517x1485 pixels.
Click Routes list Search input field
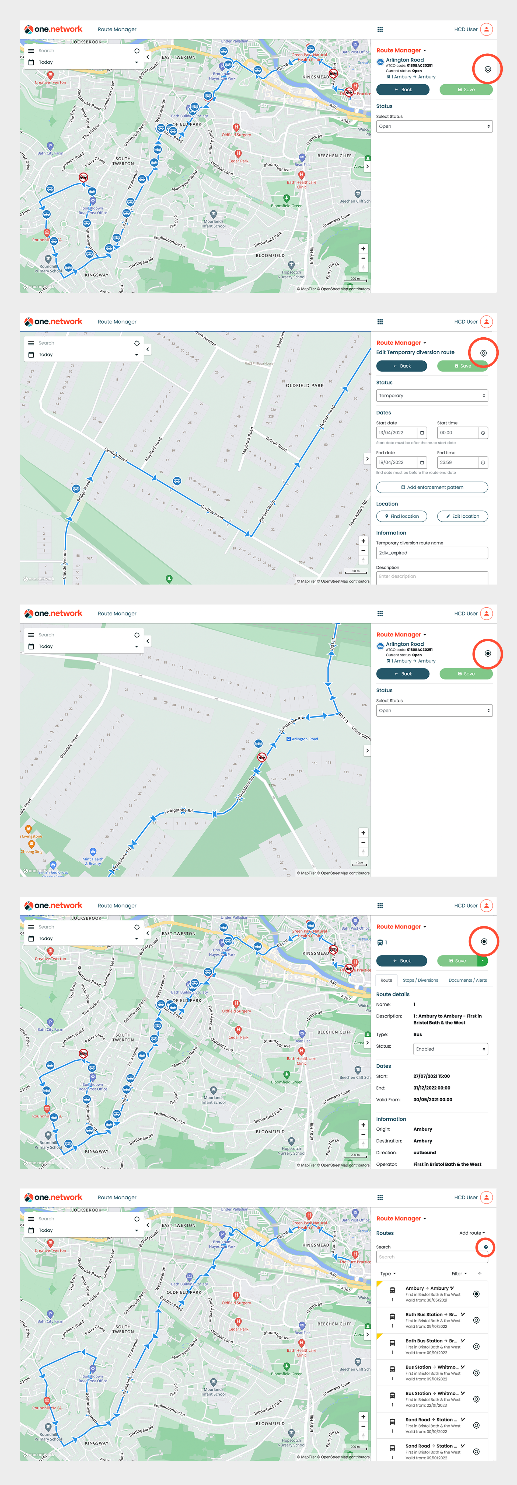click(x=432, y=1257)
